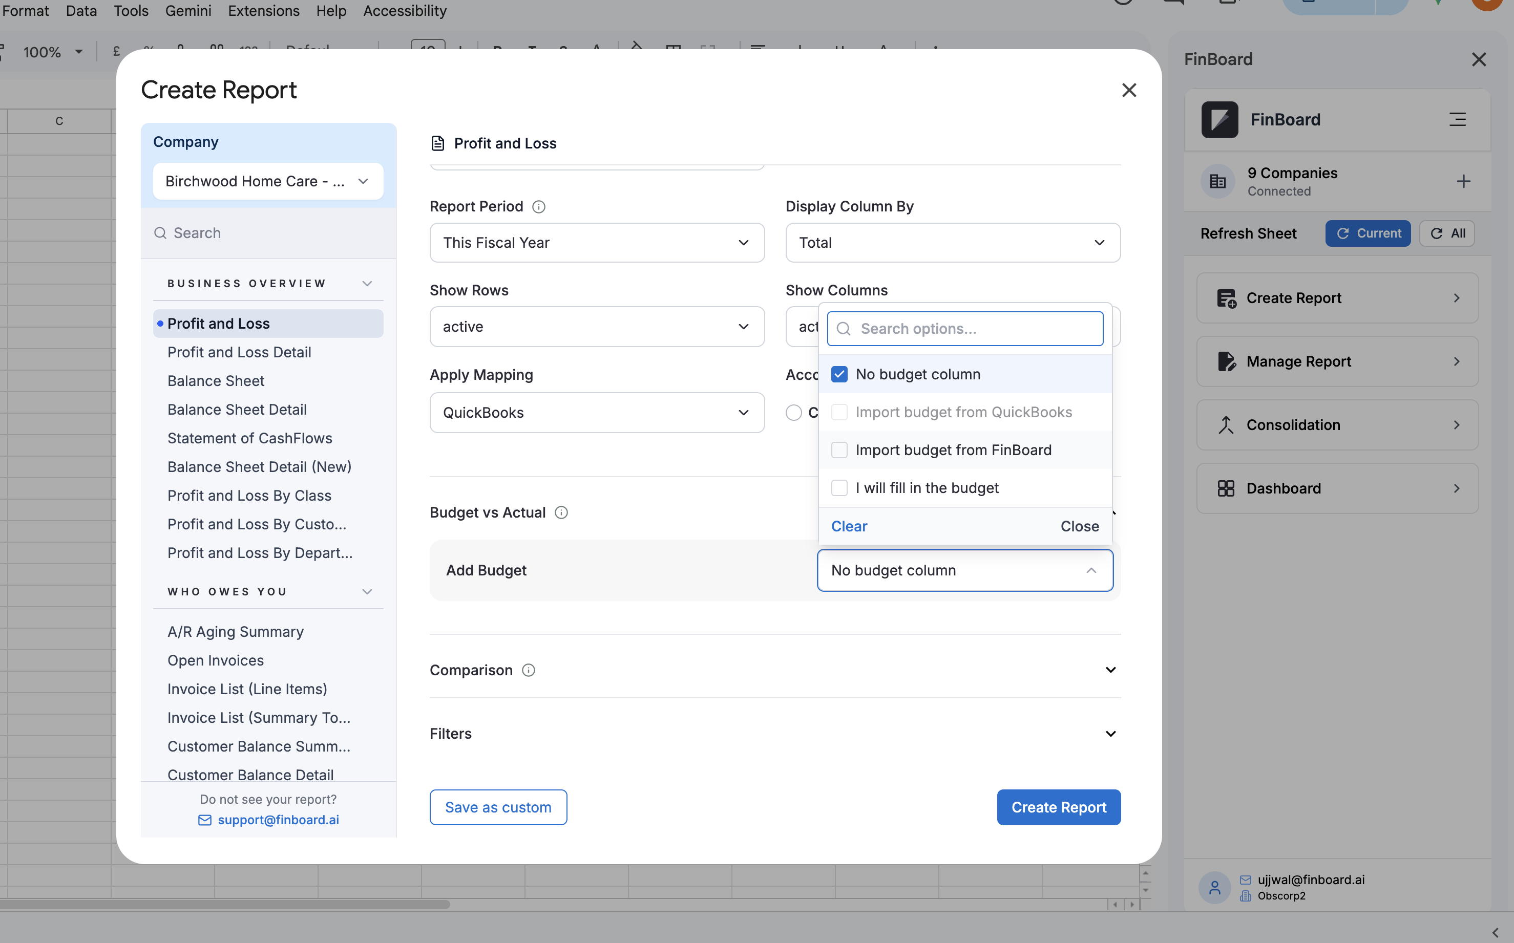The width and height of the screenshot is (1514, 943).
Task: Check I will fill in the budget
Action: (839, 488)
